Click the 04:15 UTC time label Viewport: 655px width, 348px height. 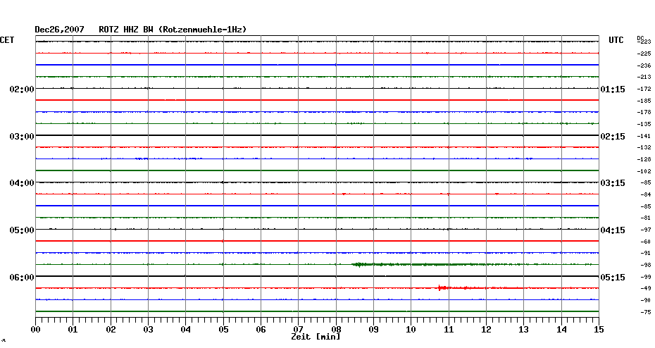click(613, 230)
